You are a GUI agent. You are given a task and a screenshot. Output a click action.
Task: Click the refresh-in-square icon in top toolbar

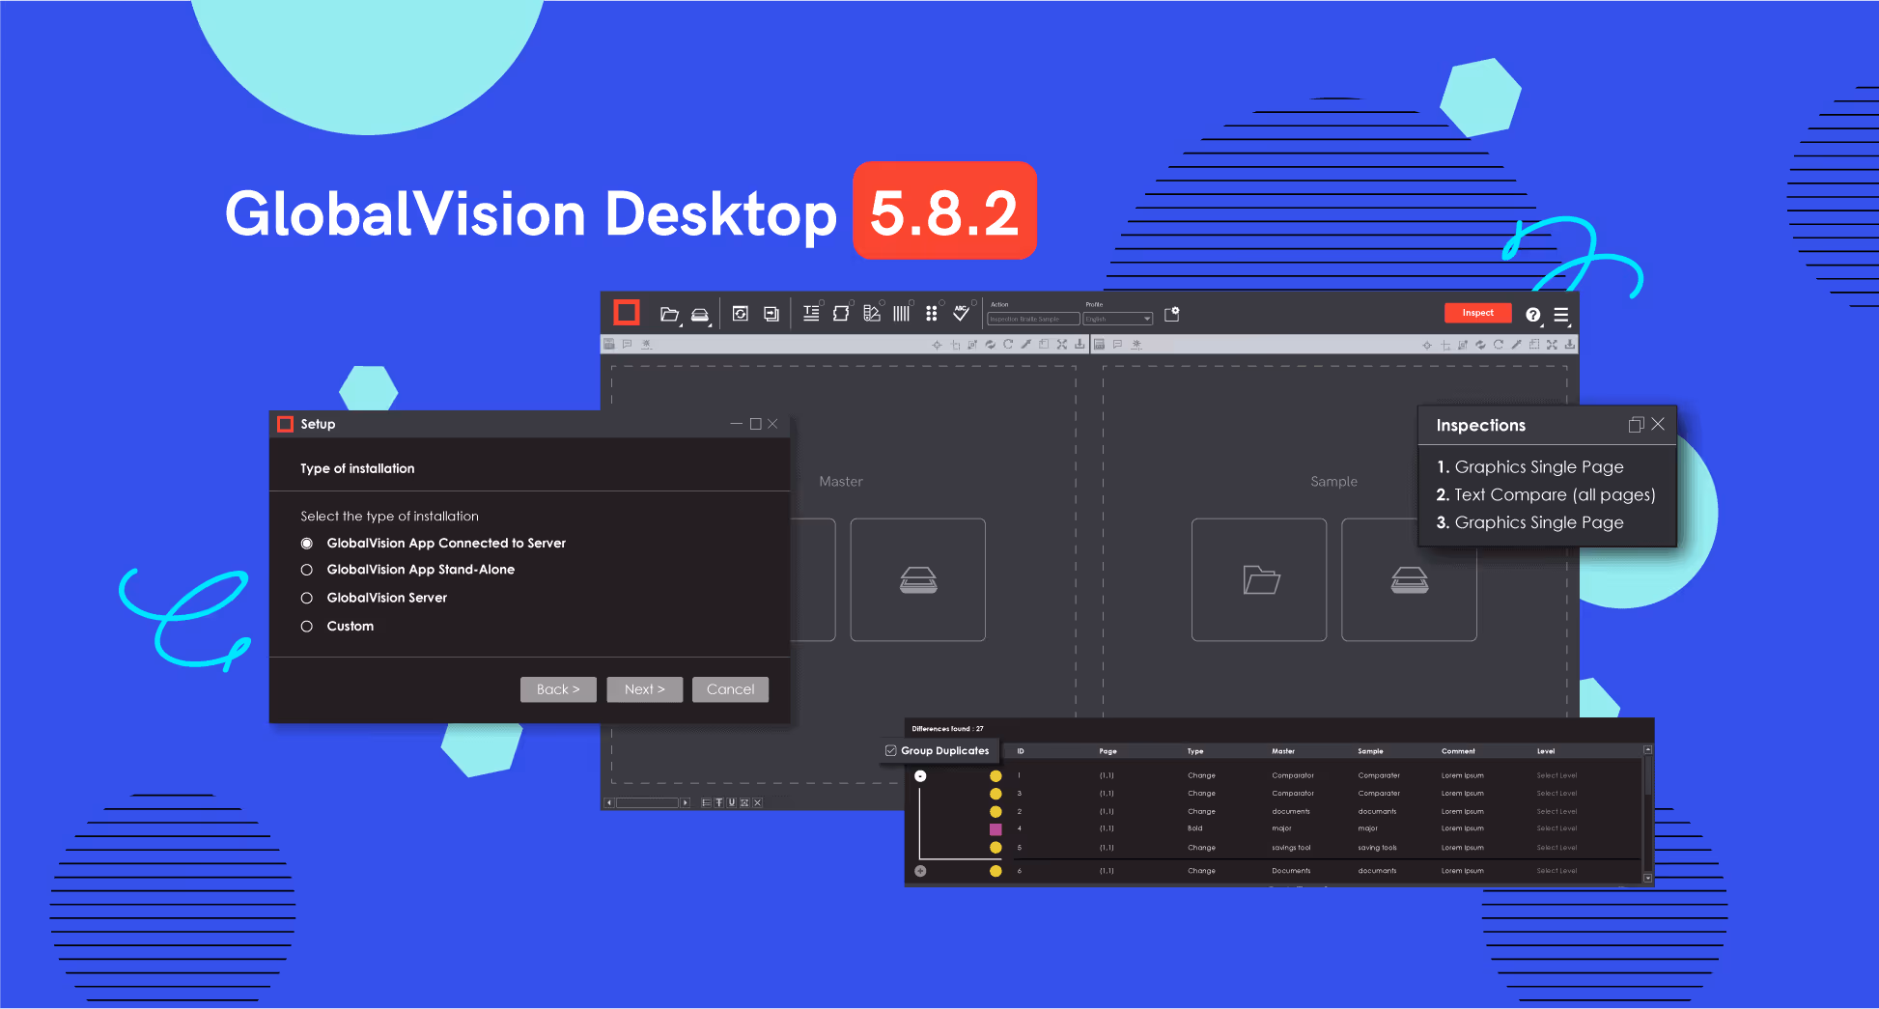(741, 314)
